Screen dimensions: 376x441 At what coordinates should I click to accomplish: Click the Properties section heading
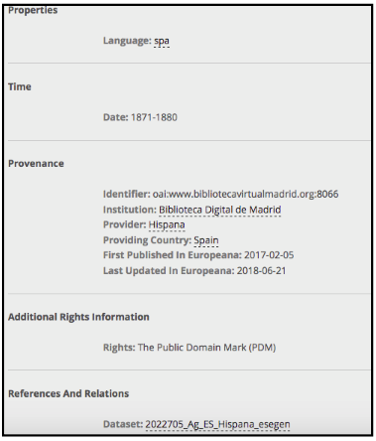[33, 10]
